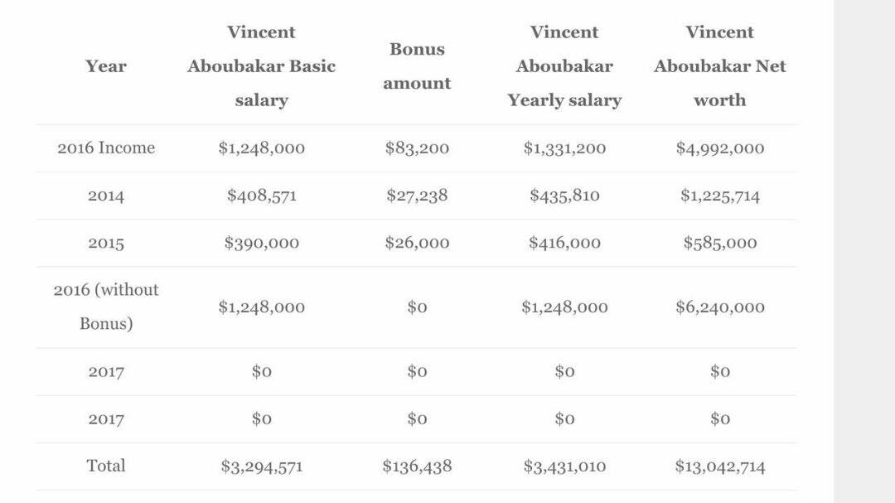Select the $13,042,714 total net worth cell

click(719, 467)
